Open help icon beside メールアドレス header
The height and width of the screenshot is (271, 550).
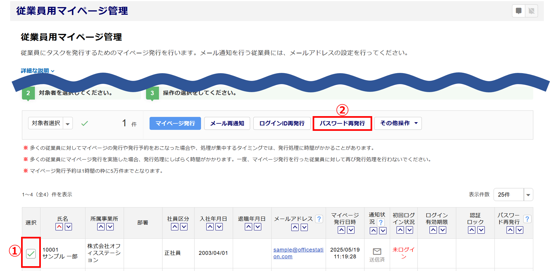[x=319, y=219]
